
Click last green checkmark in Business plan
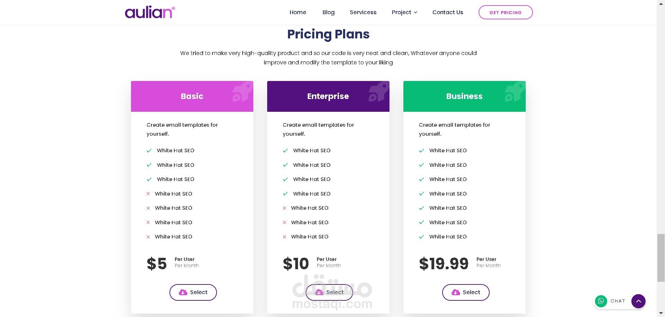point(421,237)
